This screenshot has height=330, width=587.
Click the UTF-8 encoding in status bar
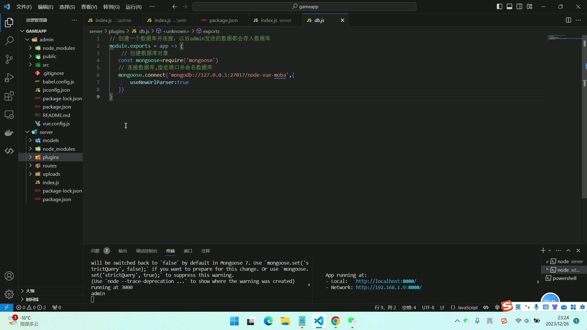428,307
